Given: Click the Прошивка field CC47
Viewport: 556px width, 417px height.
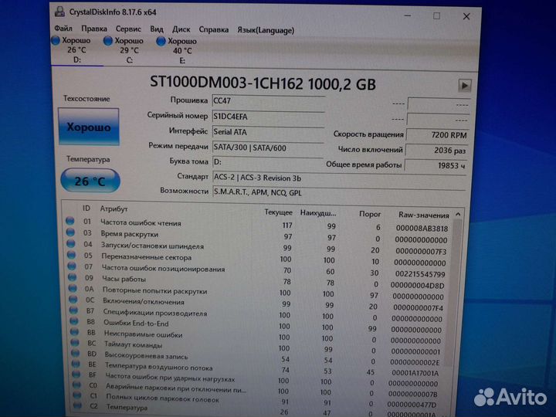Looking at the screenshot, I should click(x=268, y=101).
